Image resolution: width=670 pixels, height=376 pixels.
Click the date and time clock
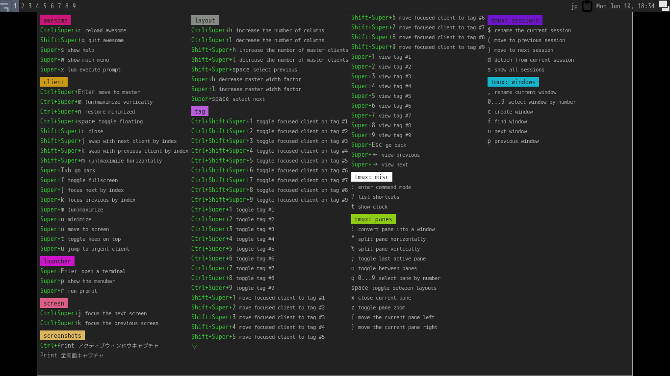[625, 6]
